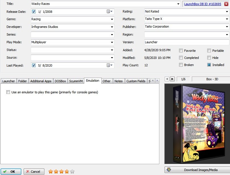Viewport: 230px width, 175px height.
Task: Click the 1/6 image counter field
Action: [x=183, y=79]
